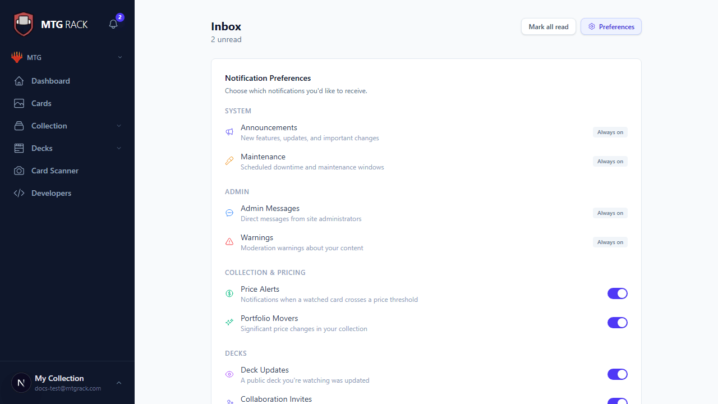
Task: Turn off Portfolio Movers notifications
Action: tap(617, 323)
